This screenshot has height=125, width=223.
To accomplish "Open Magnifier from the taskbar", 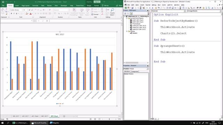I will (x=54, y=123).
